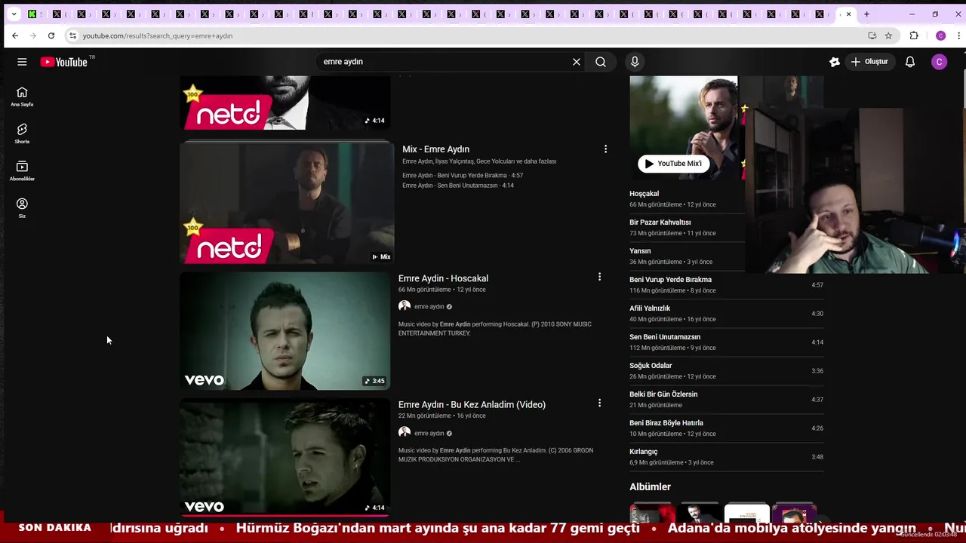Viewport: 966px width, 543px height.
Task: Open Chrome profile avatar
Action: 940,35
